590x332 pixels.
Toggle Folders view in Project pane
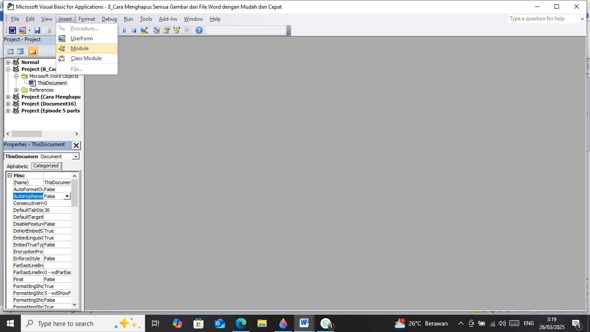33,51
